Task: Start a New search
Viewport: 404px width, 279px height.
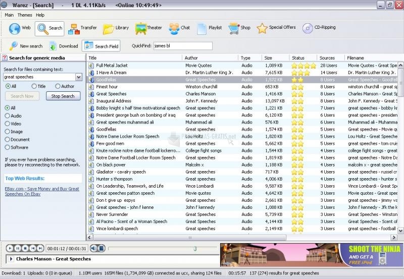Action: [x=26, y=46]
